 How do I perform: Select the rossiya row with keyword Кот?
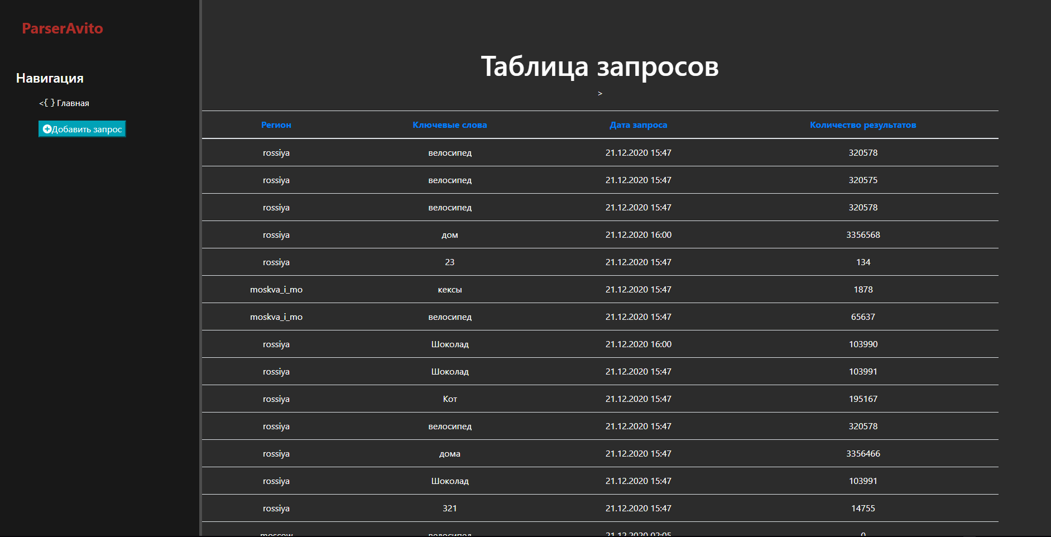(x=450, y=399)
